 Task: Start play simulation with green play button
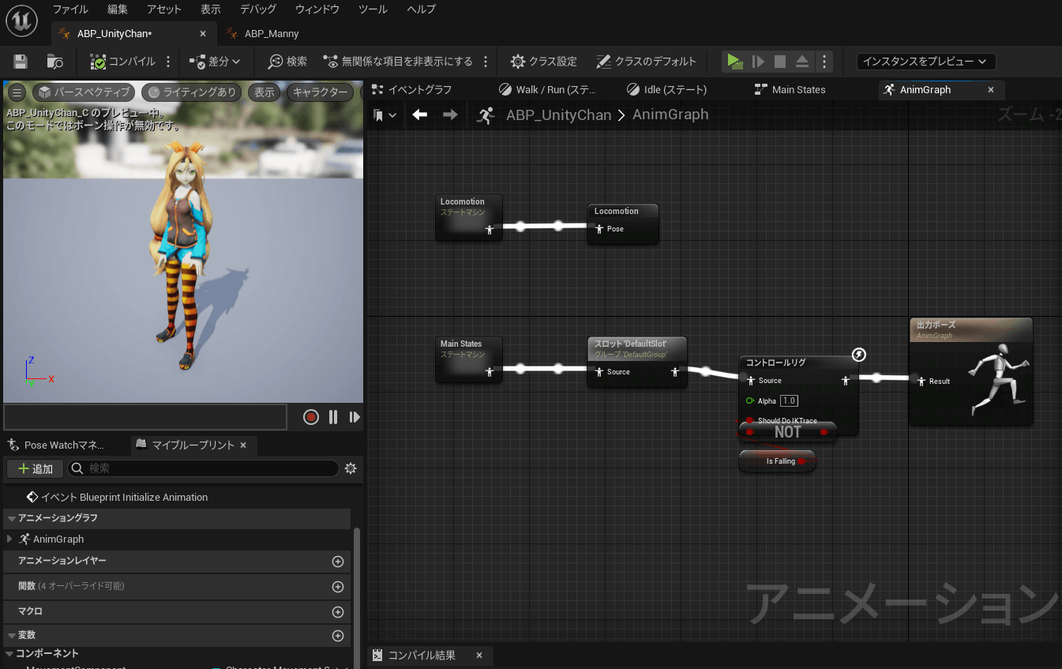point(735,62)
